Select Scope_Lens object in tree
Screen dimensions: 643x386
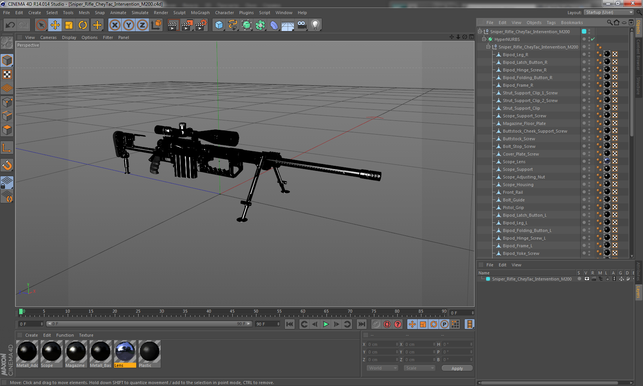pyautogui.click(x=514, y=162)
